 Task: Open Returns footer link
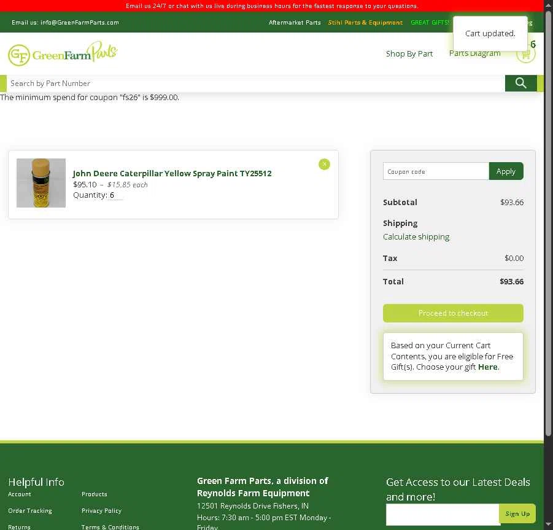point(20,527)
